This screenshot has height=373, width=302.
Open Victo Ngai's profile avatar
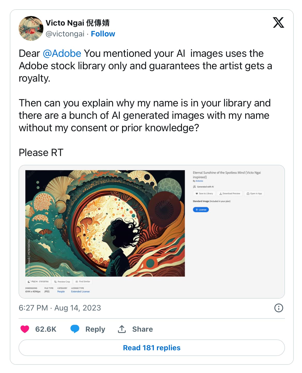(31, 28)
